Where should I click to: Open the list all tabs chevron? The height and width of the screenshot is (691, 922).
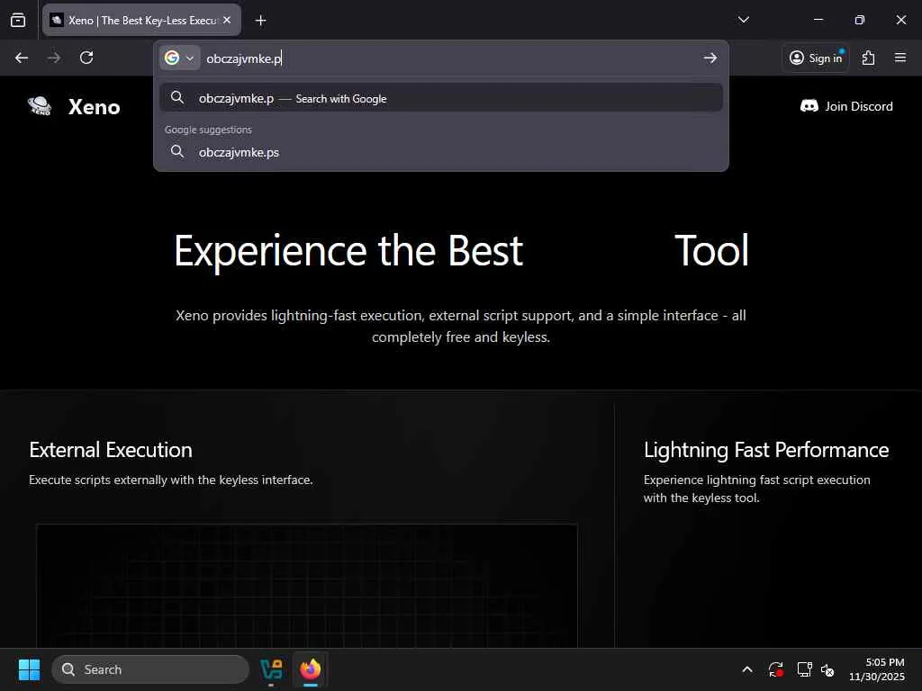point(743,20)
